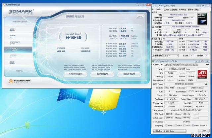Viewport: 212px width, 138px height.
Task: Switch to about tab in CPU-Z
Action: [197, 10]
